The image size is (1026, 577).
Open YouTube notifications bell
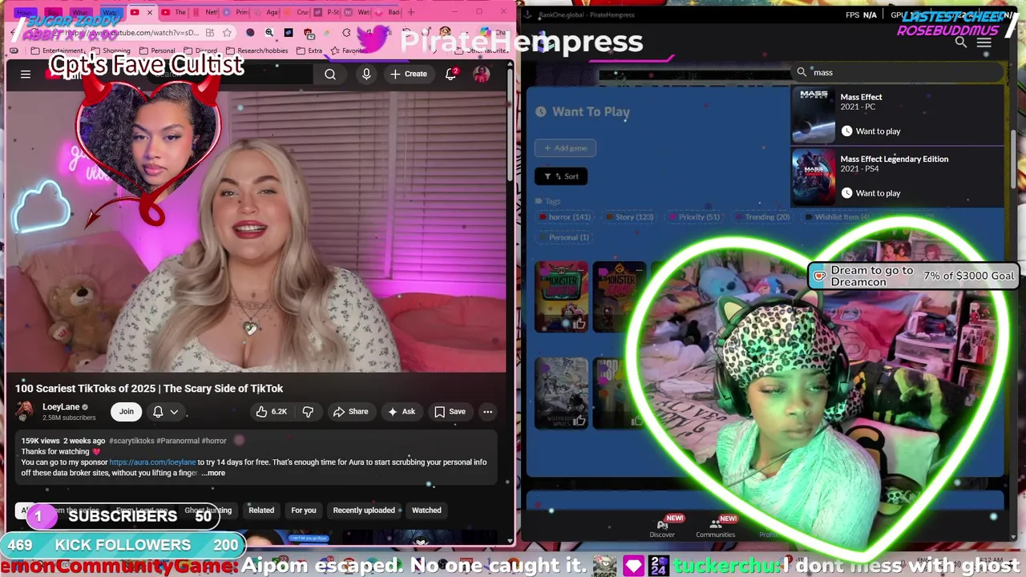coord(451,74)
